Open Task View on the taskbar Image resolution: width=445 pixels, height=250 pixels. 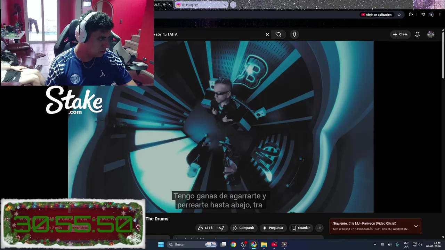[224, 244]
